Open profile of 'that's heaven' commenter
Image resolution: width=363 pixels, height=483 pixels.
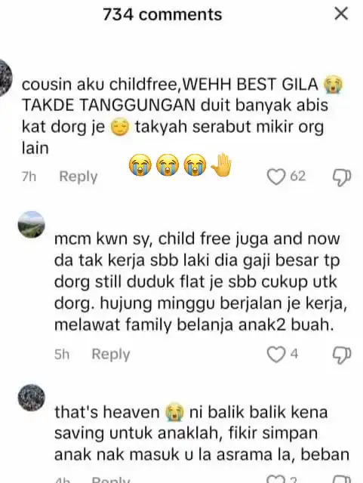(x=32, y=398)
